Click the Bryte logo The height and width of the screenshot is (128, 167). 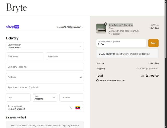pyautogui.click(x=16, y=8)
